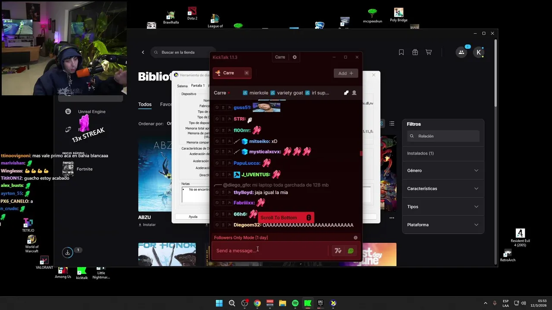The height and width of the screenshot is (310, 552).
Task: Select Sistema tab in diagnostic tool
Action: (x=182, y=86)
